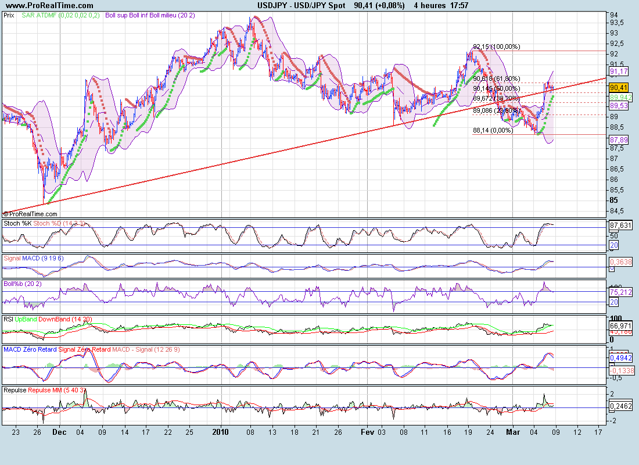Select the Repulse Repulse MM (5 40 3) label
The height and width of the screenshot is (465, 639).
tap(44, 390)
